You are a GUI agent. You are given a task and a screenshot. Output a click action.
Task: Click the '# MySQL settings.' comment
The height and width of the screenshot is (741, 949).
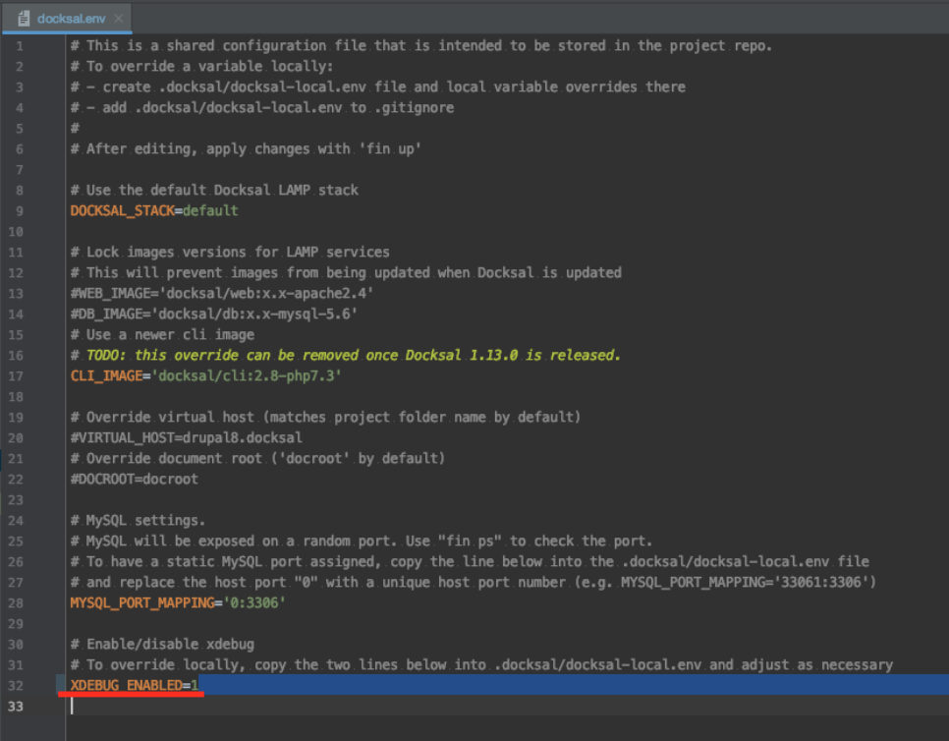pyautogui.click(x=138, y=521)
